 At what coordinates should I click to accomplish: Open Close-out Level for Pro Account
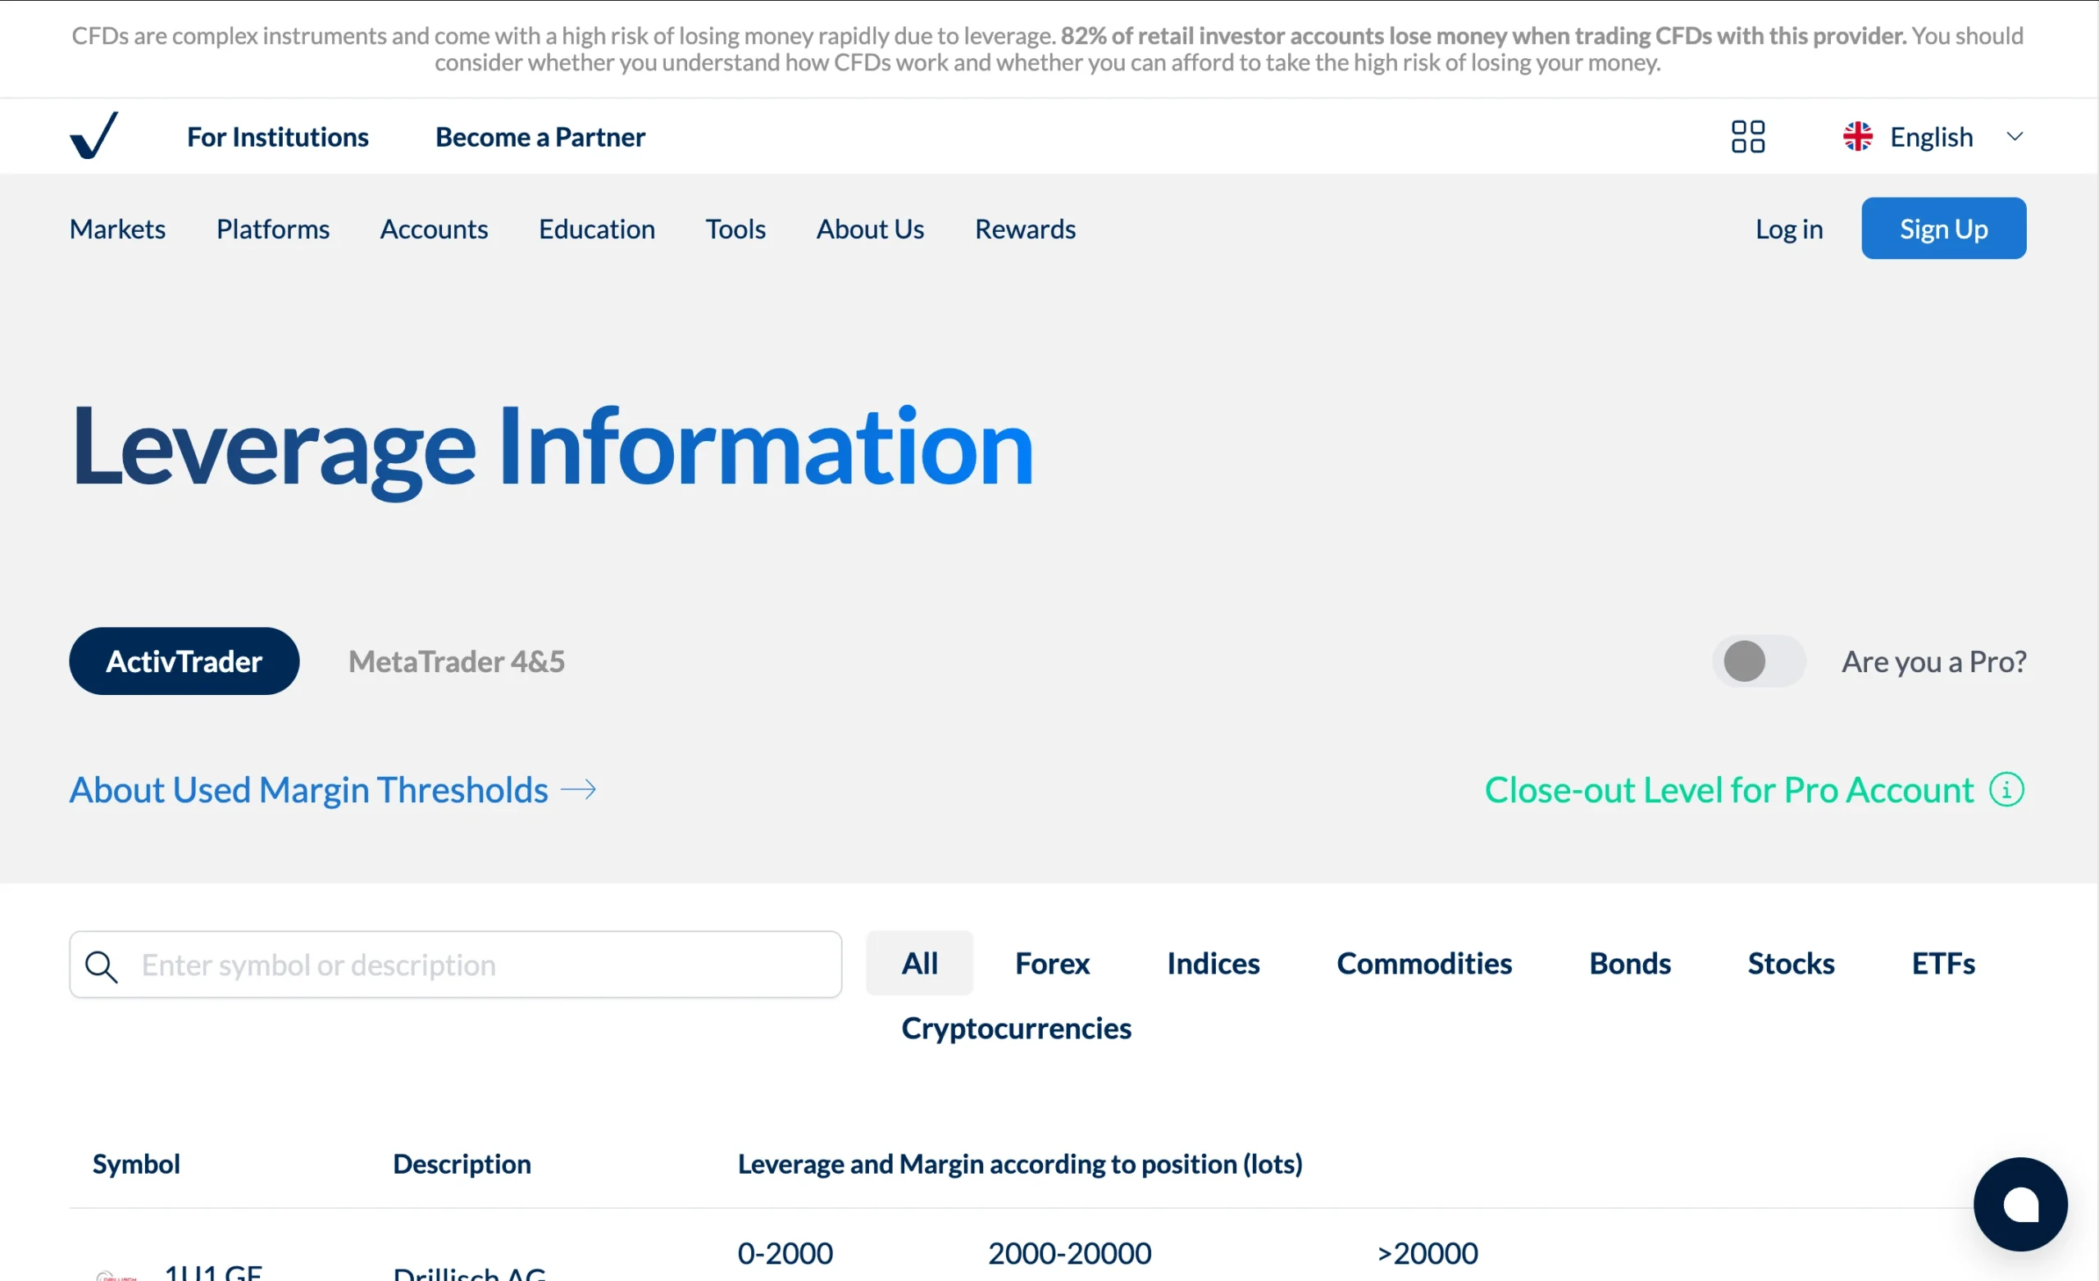coord(1728,789)
